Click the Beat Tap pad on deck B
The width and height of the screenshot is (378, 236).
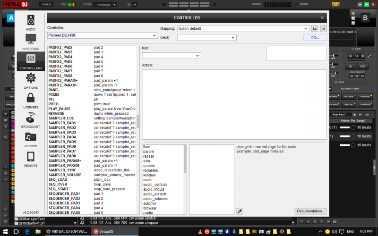coord(349,104)
